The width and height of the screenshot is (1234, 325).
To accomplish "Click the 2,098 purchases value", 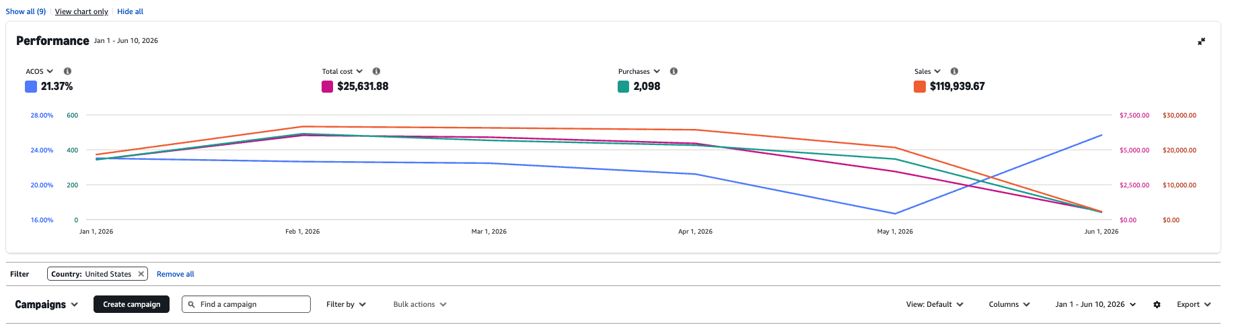I will tap(647, 87).
